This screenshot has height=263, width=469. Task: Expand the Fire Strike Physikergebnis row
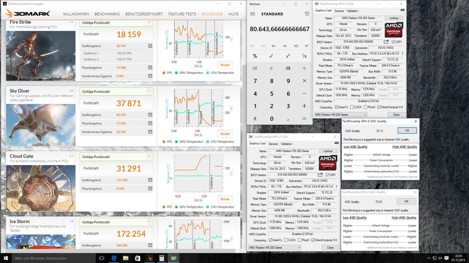click(150, 68)
